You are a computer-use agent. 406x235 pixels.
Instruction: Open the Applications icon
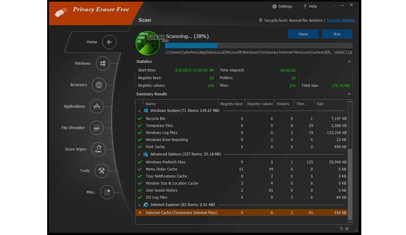point(97,106)
